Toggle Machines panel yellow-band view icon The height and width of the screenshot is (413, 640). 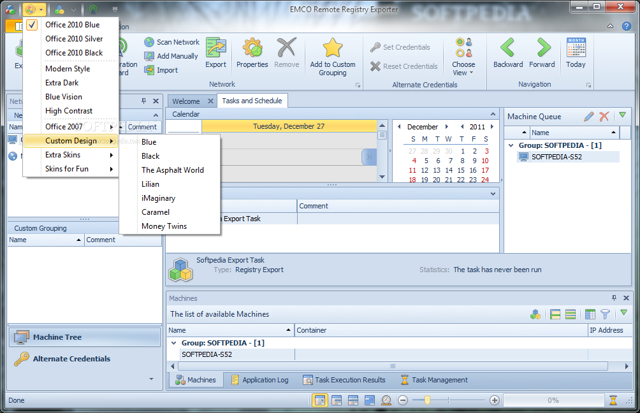555,314
